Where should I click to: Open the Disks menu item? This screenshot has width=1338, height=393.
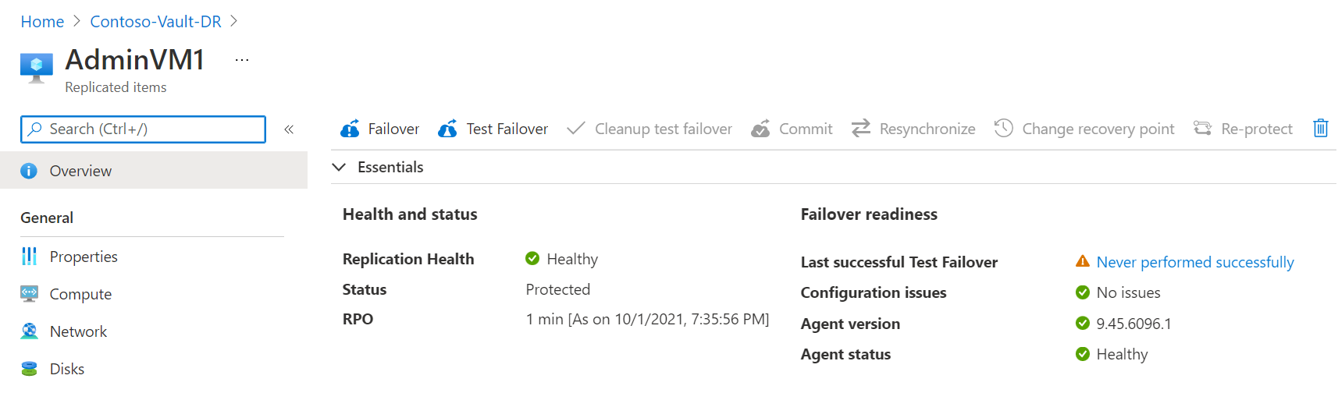[67, 369]
